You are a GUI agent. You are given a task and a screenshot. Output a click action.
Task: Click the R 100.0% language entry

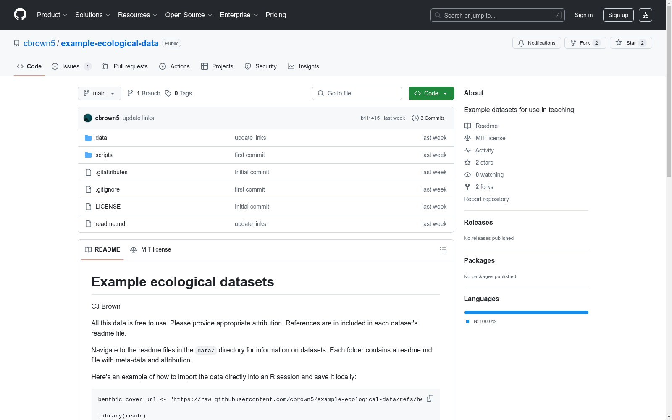coord(481,321)
